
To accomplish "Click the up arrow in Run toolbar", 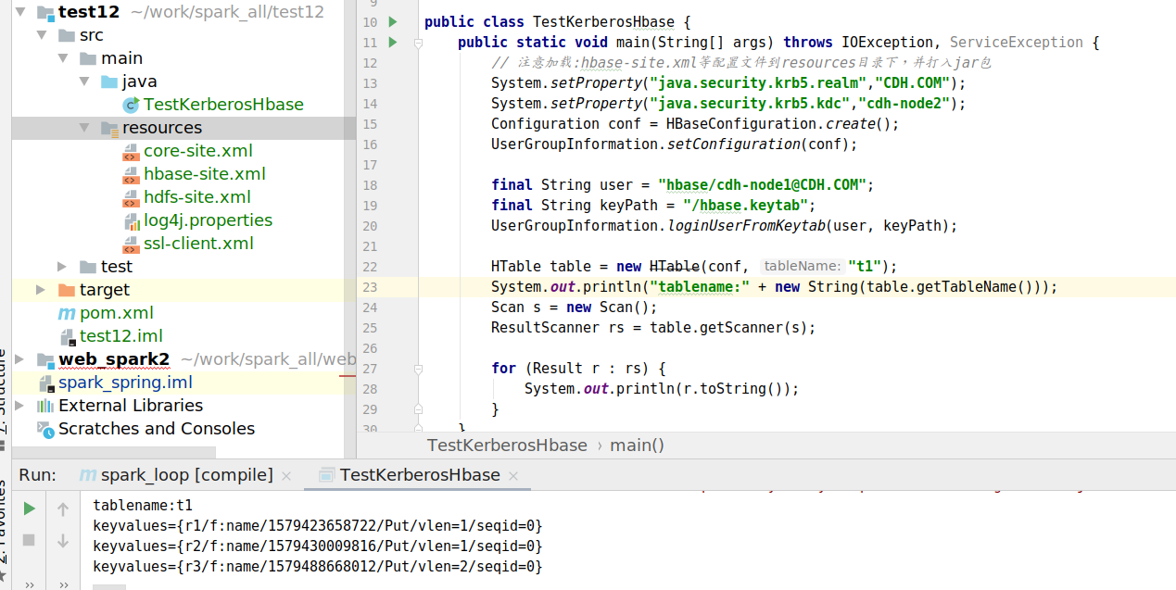I will coord(63,508).
